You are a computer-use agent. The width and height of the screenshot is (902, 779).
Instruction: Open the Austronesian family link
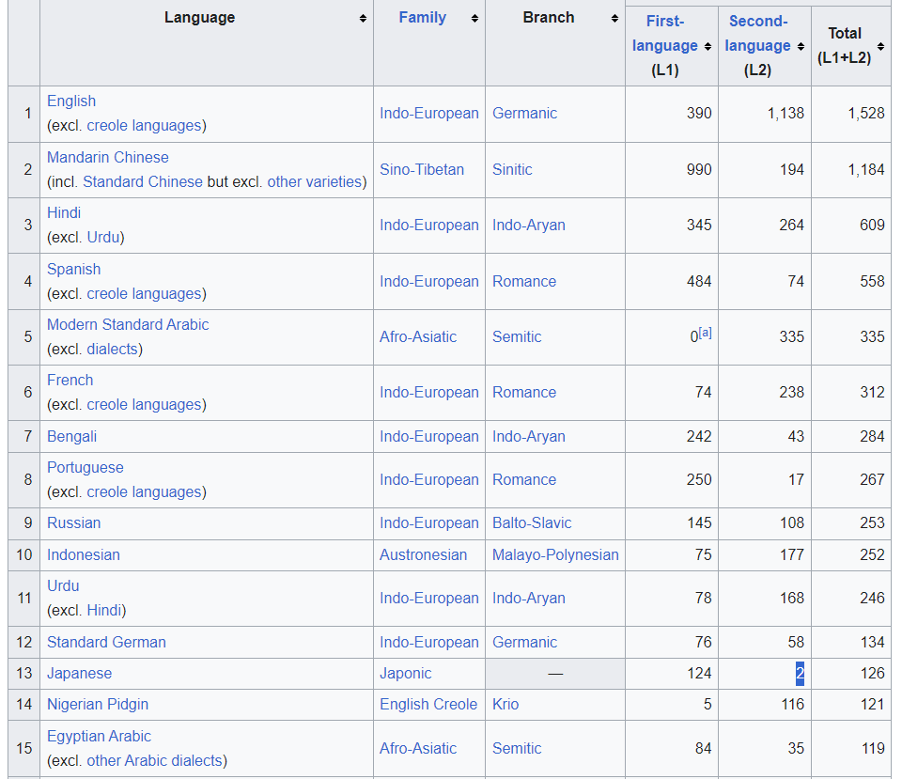[x=424, y=555]
